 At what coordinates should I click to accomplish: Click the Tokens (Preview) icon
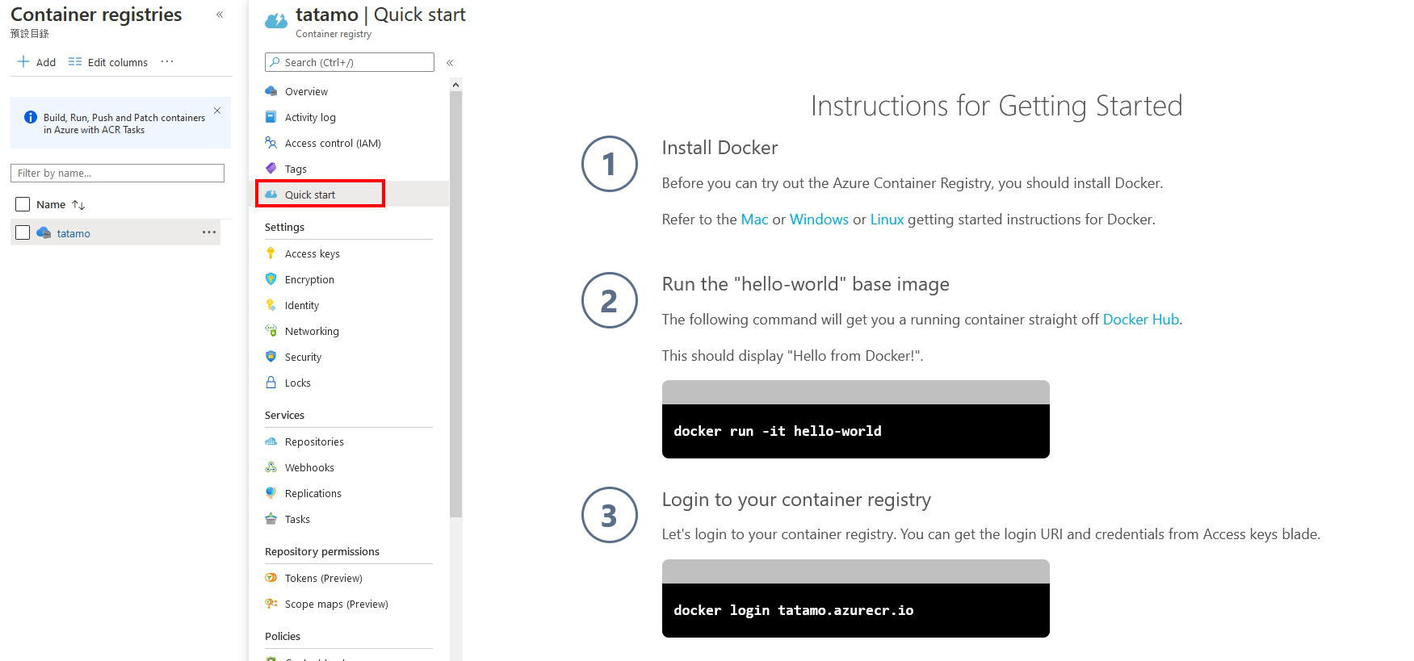271,578
